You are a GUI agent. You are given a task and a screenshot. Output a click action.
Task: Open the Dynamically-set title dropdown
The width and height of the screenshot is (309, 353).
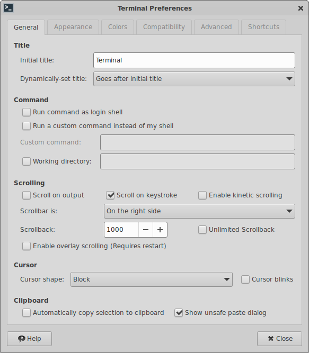(x=194, y=79)
